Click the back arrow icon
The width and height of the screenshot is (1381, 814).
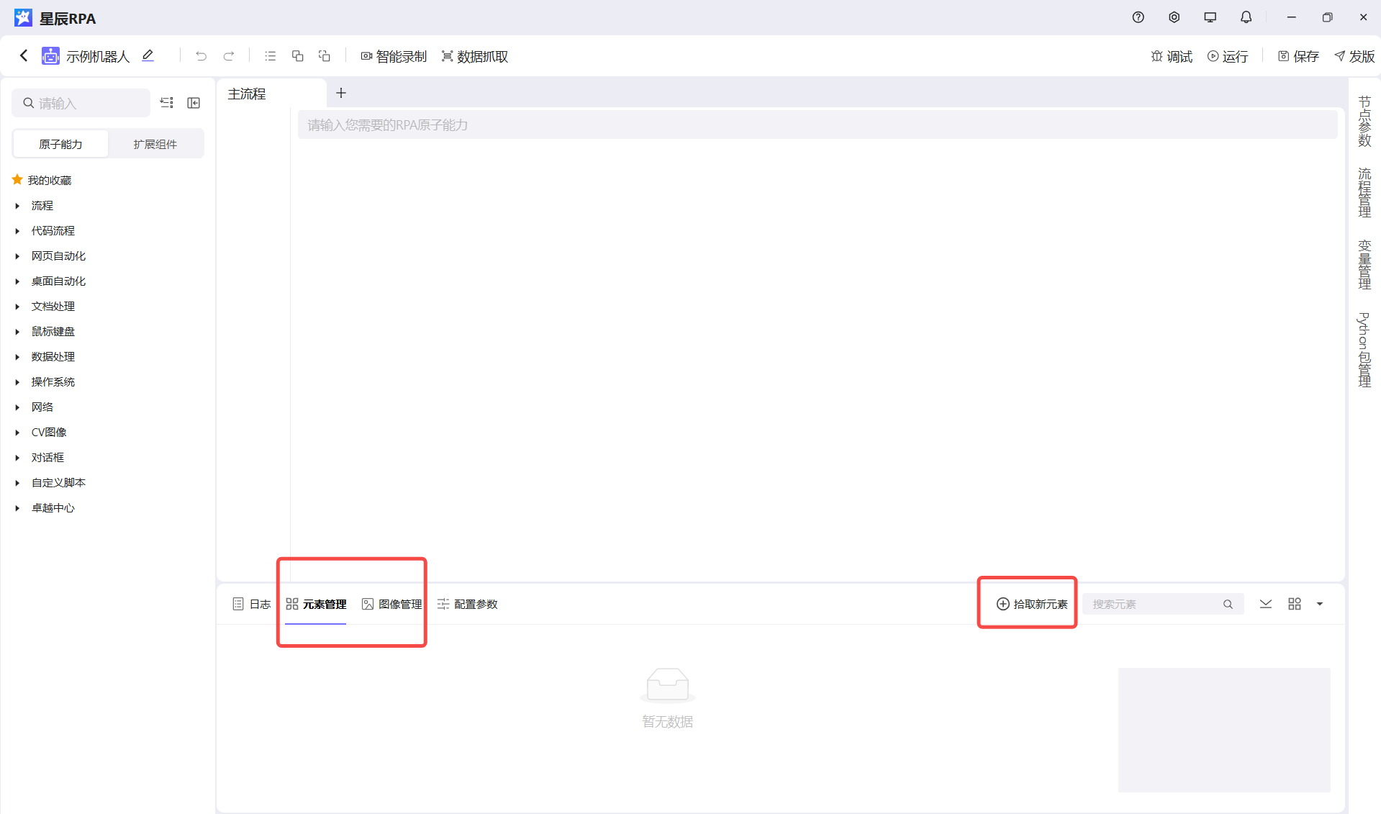tap(24, 55)
